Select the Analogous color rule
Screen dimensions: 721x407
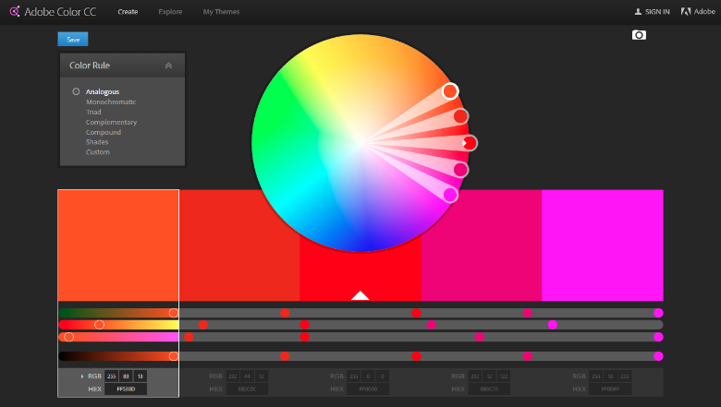[x=102, y=92]
